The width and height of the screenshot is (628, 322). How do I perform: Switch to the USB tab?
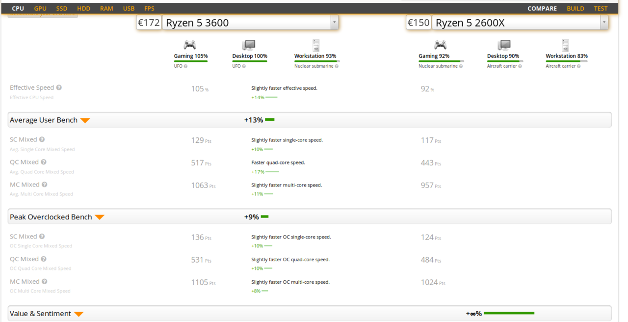click(x=129, y=8)
